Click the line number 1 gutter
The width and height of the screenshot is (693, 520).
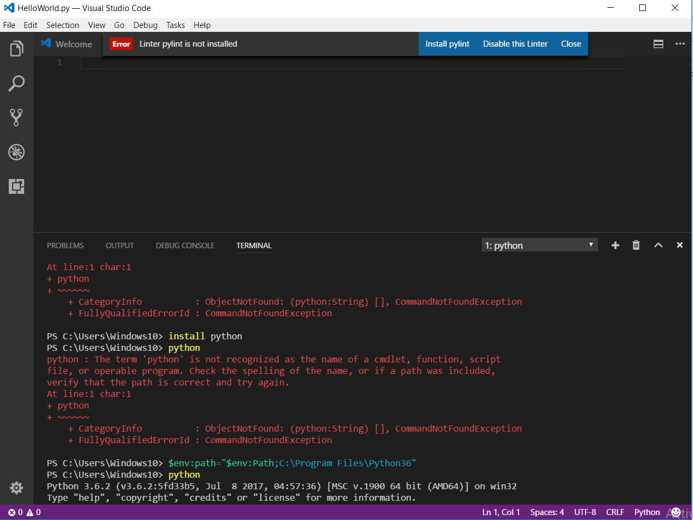point(59,63)
